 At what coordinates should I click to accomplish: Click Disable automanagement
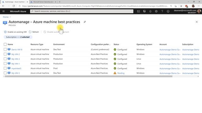click(56, 32)
